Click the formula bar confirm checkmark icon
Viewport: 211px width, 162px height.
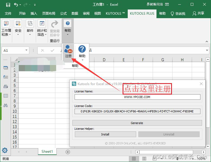tap(52, 50)
